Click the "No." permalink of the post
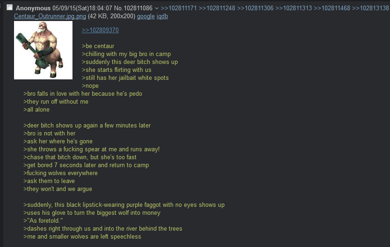Screen dimensions: 390x247 (119, 8)
